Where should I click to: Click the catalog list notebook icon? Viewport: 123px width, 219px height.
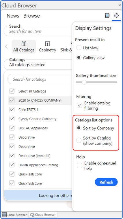(x=107, y=16)
